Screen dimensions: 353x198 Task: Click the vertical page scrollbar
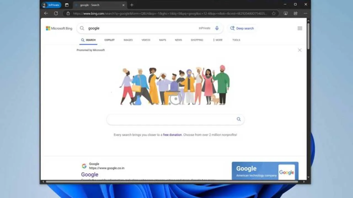point(308,36)
